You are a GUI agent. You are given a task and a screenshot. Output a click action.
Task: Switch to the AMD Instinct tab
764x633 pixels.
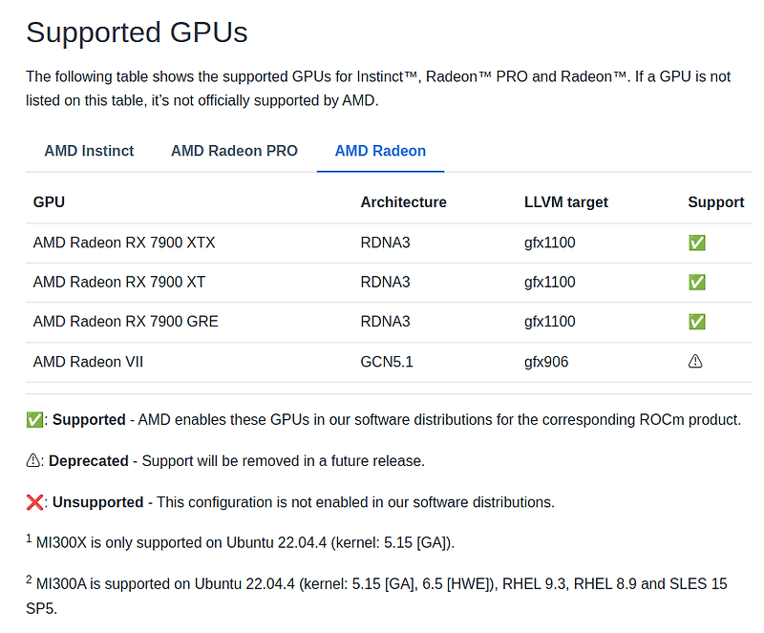coord(89,151)
